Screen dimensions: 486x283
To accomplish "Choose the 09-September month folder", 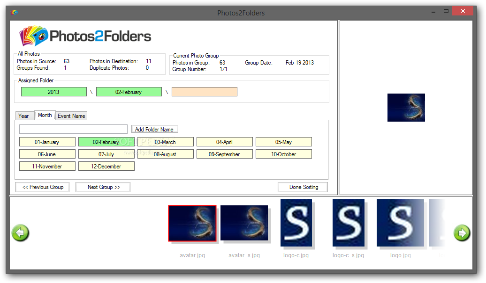I will (225, 154).
